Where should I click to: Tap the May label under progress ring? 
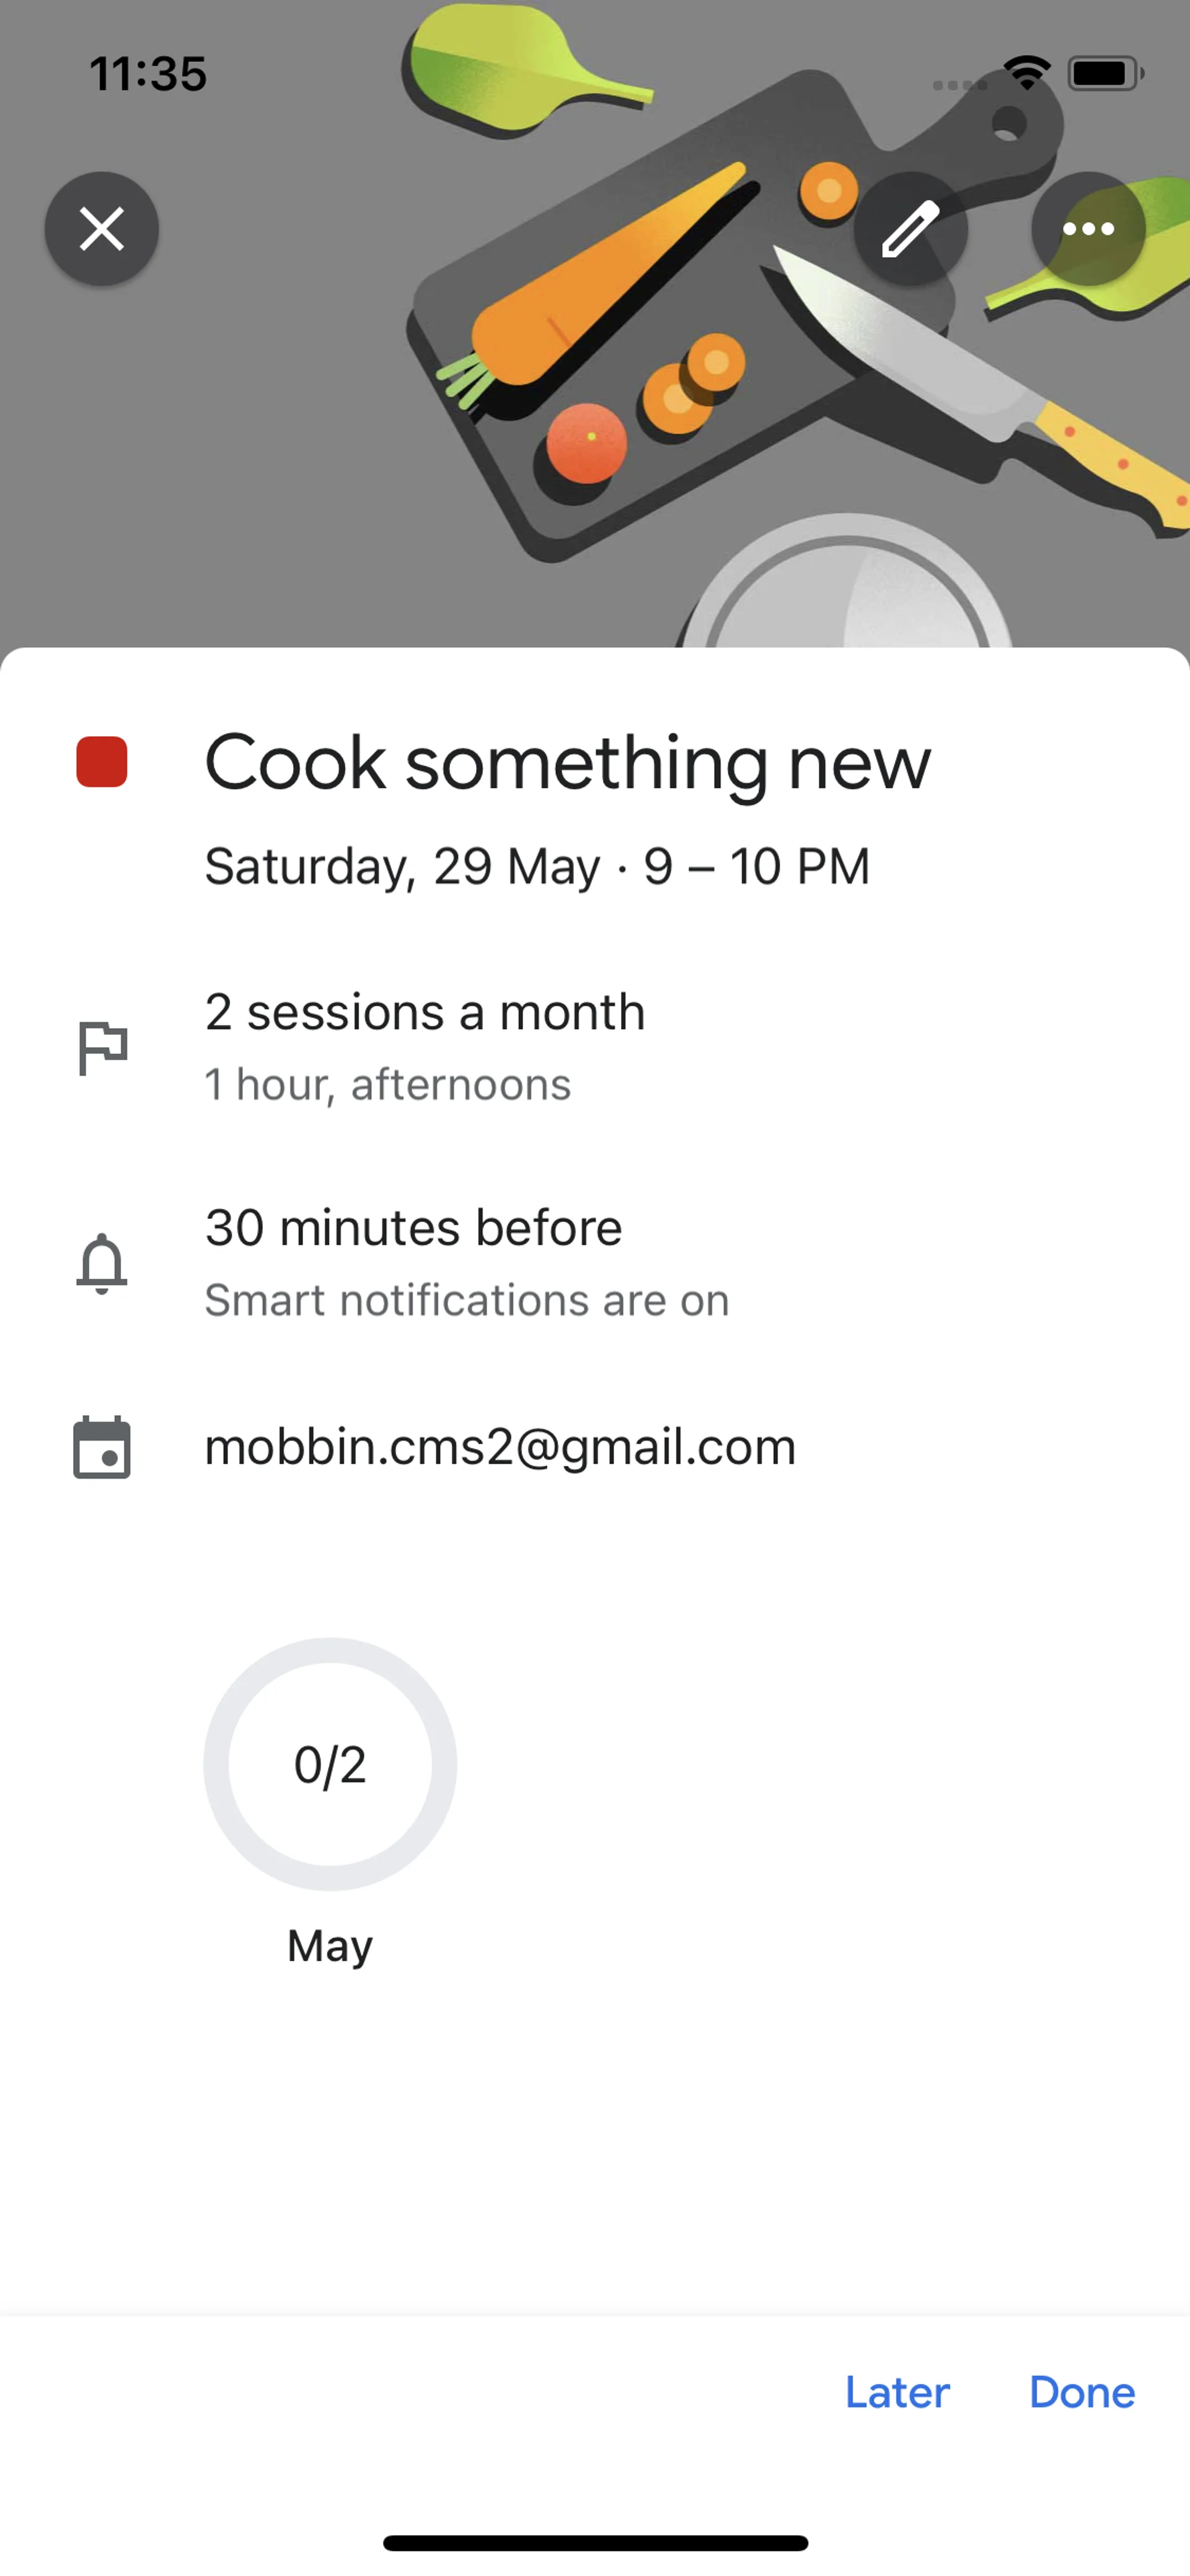point(330,1946)
